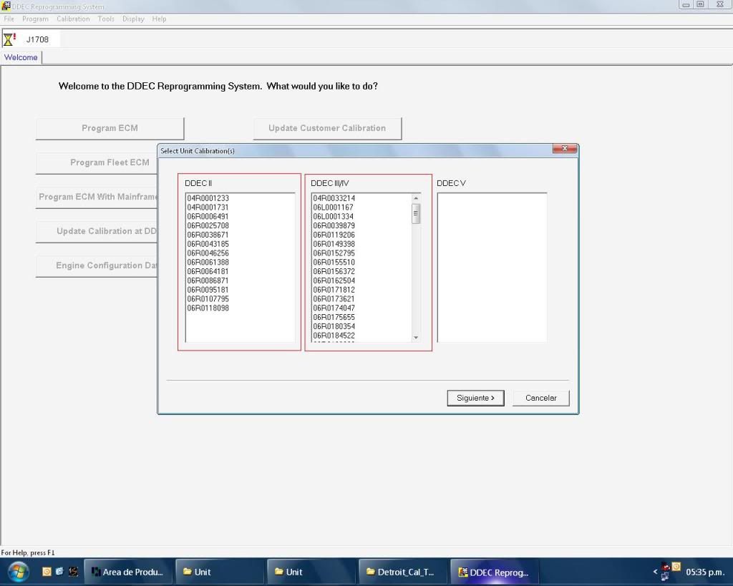
Task: Select 06R0107795 in DDEC II list
Action: coord(208,299)
